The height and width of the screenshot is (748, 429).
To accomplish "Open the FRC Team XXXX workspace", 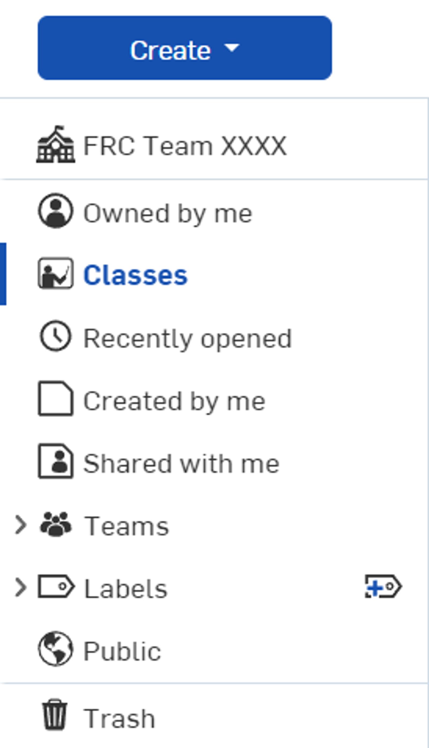I will coord(183,144).
